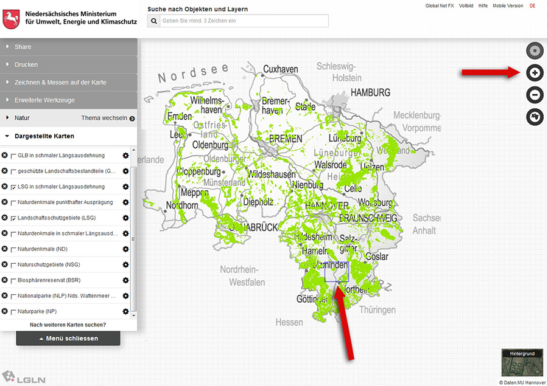Zoom in with the plus map button
This screenshot has width=548, height=386.
coord(534,73)
